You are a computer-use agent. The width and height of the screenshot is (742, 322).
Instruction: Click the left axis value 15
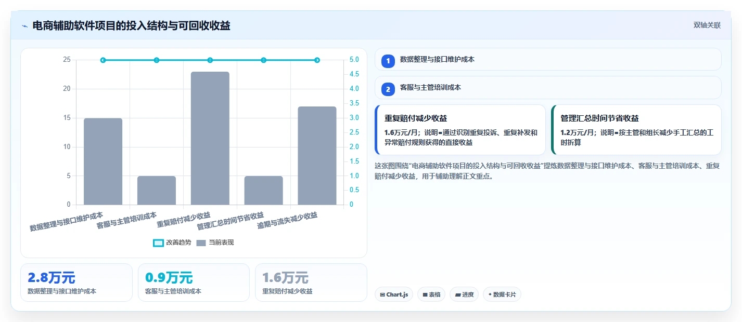67,118
